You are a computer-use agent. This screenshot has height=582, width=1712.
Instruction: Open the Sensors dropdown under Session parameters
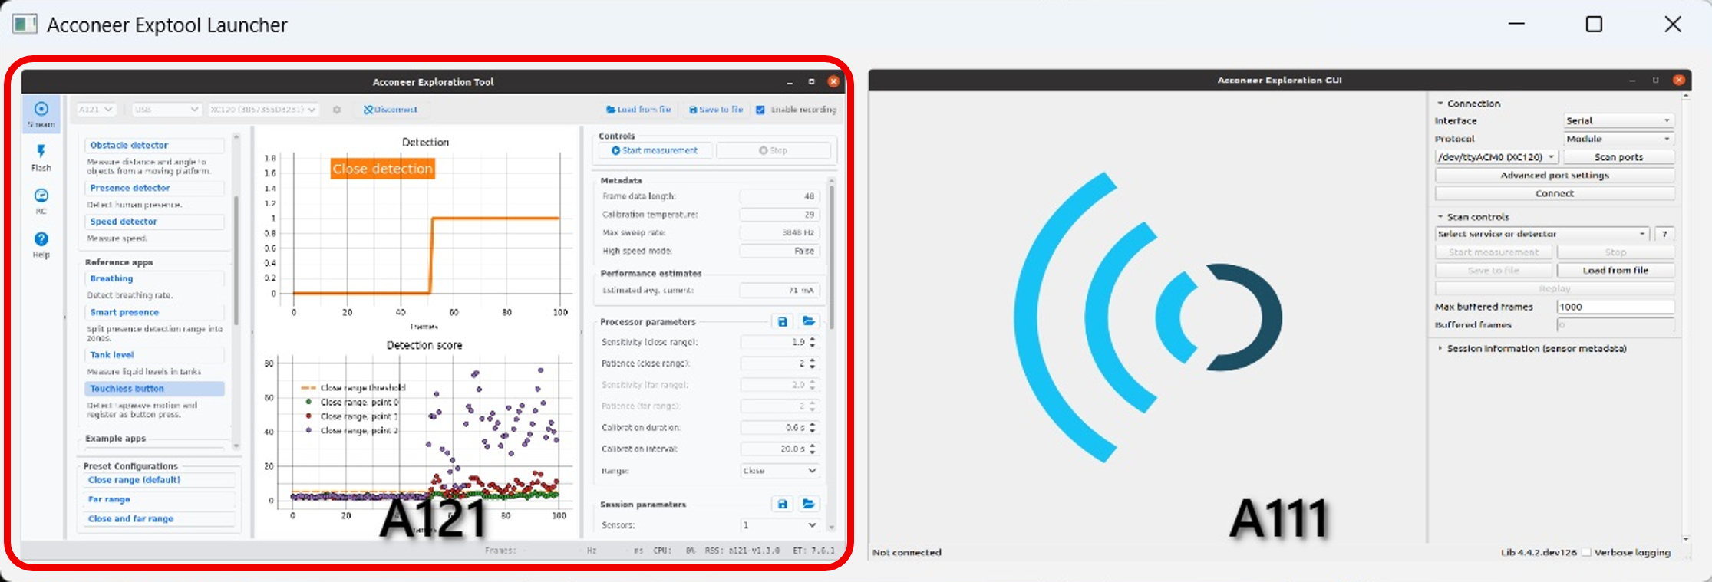click(780, 525)
